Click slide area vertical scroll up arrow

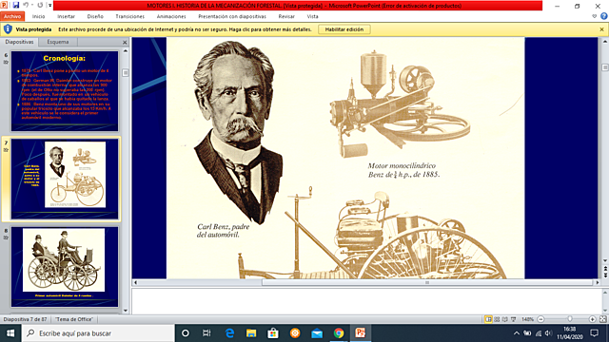(605, 41)
